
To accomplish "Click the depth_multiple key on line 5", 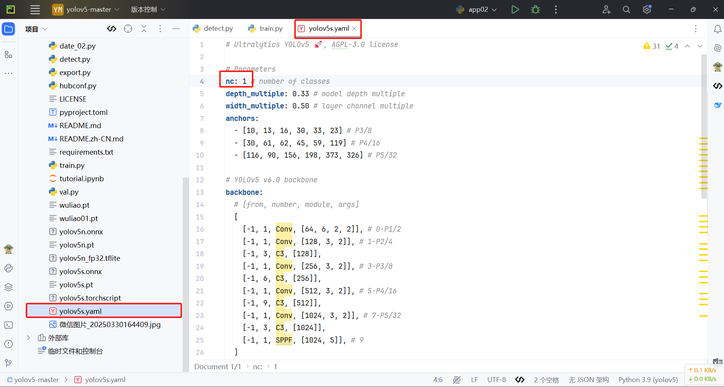I will pyautogui.click(x=255, y=94).
